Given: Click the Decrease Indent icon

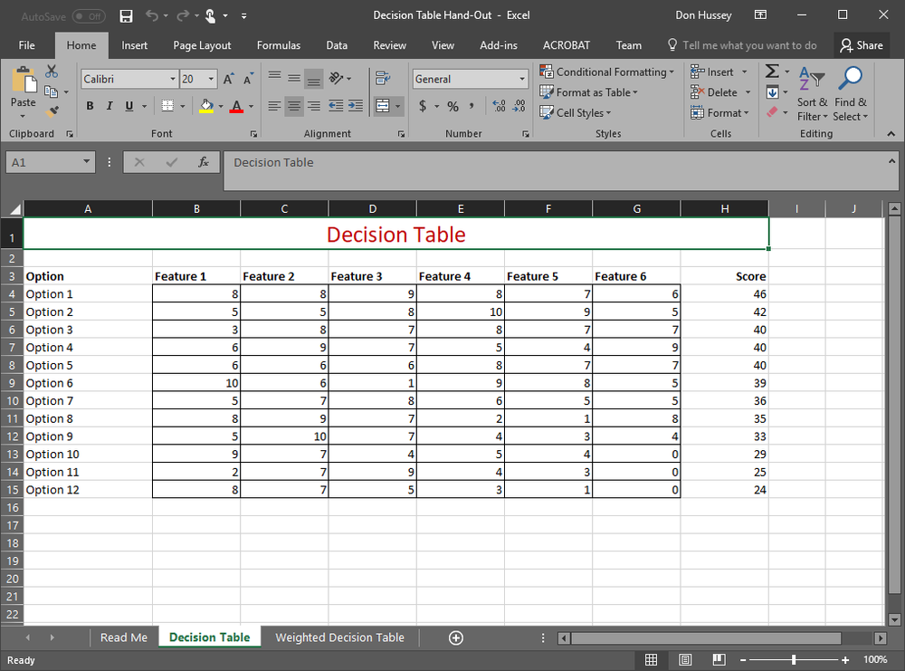Looking at the screenshot, I should click(x=336, y=106).
